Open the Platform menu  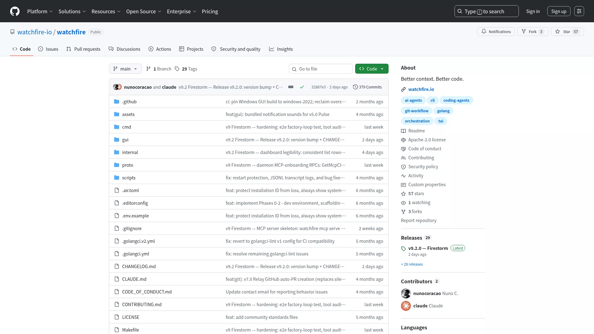tap(40, 11)
